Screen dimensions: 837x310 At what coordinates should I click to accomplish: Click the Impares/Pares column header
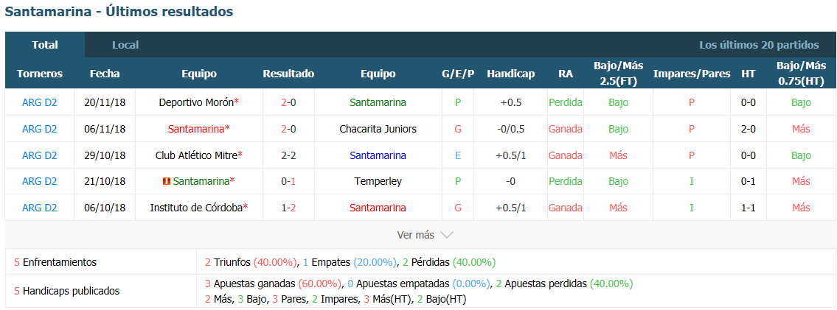pos(691,74)
